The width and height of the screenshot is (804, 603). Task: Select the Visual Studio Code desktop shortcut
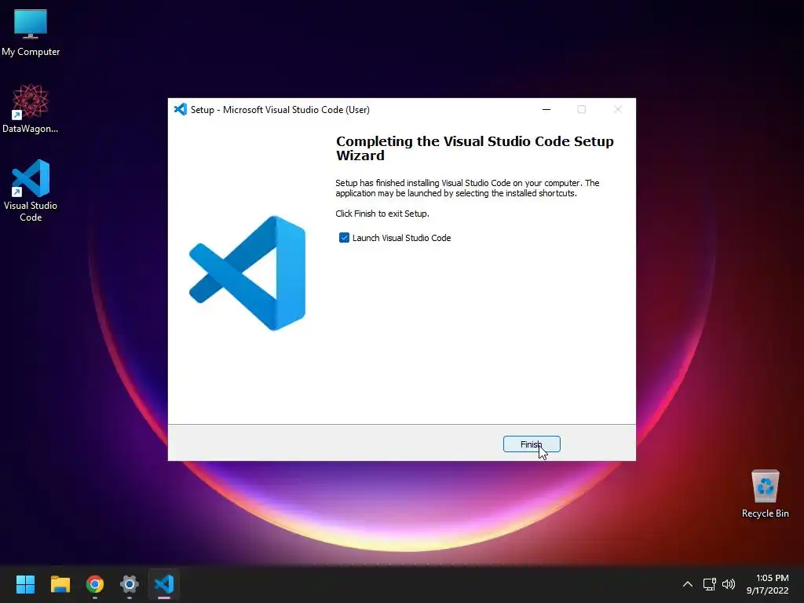tap(31, 191)
